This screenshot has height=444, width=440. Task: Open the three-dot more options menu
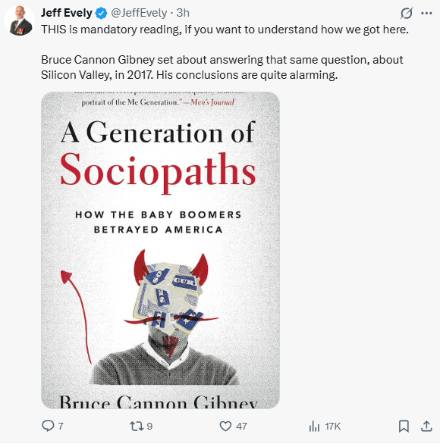click(426, 13)
